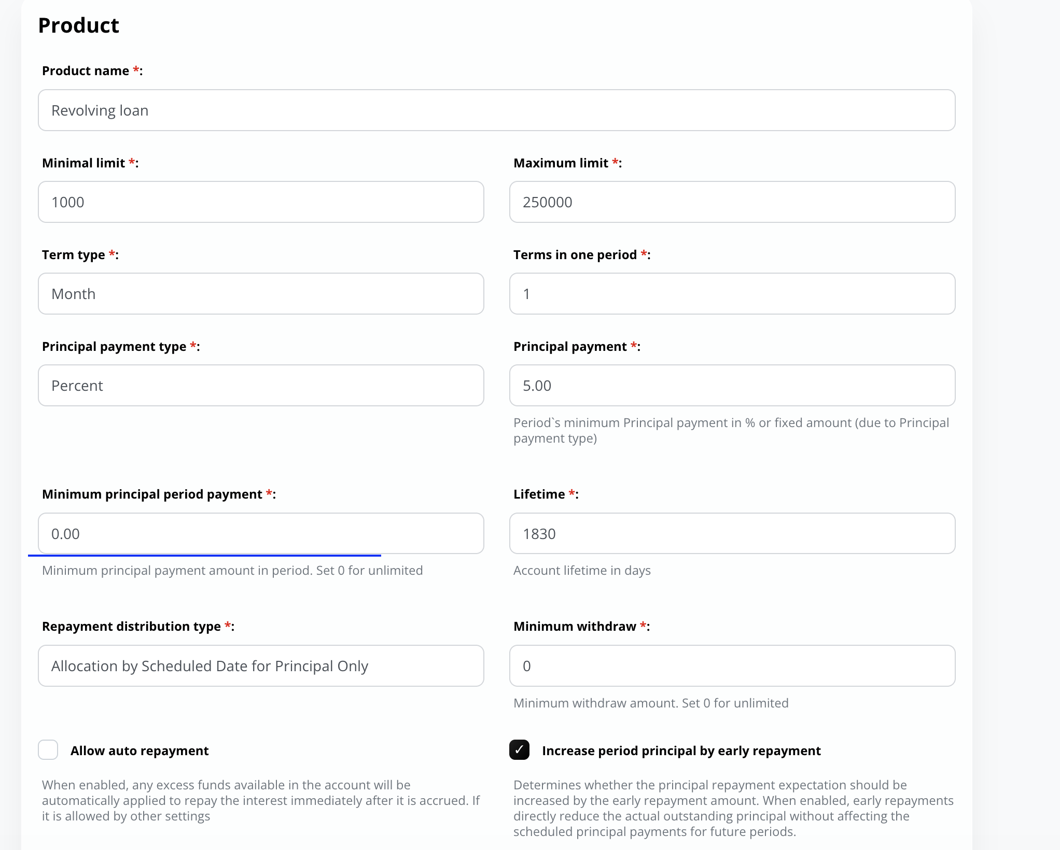1060x850 pixels.
Task: Focus the Lifetime field showing 1830
Action: tap(732, 534)
